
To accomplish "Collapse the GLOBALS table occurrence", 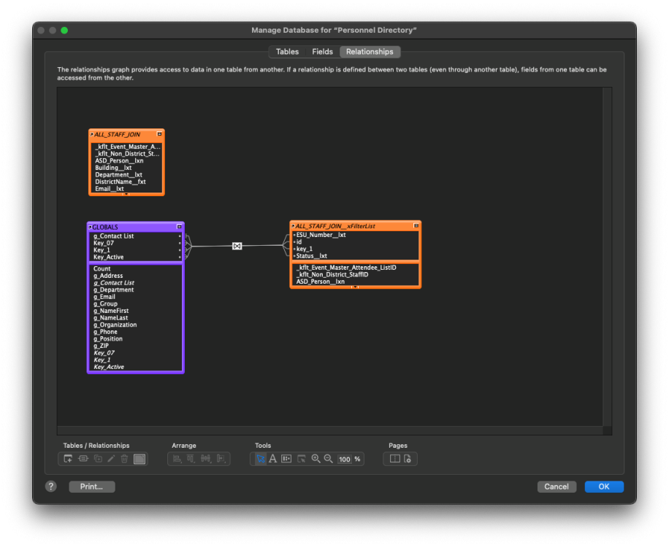I will [180, 228].
